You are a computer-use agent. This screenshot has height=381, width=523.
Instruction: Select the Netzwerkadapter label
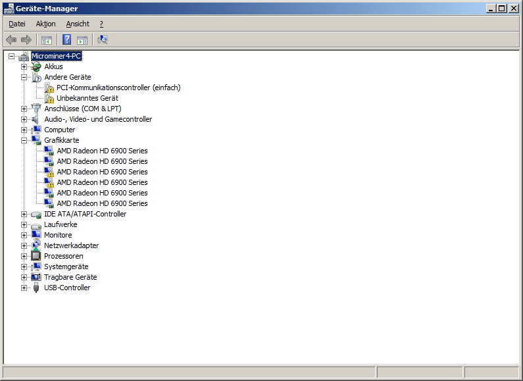(72, 245)
